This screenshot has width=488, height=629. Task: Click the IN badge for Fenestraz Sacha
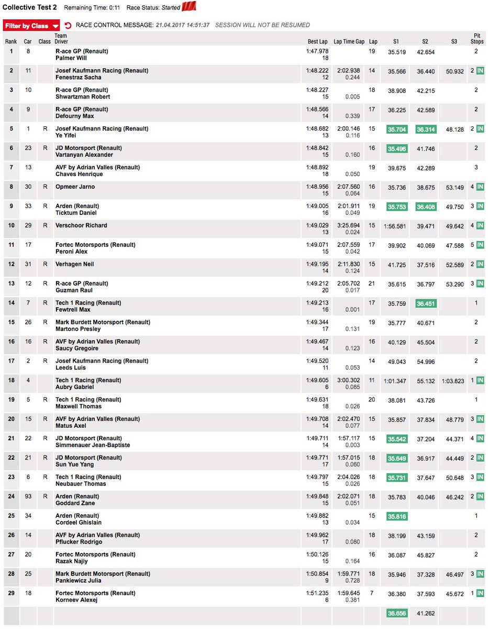480,71
